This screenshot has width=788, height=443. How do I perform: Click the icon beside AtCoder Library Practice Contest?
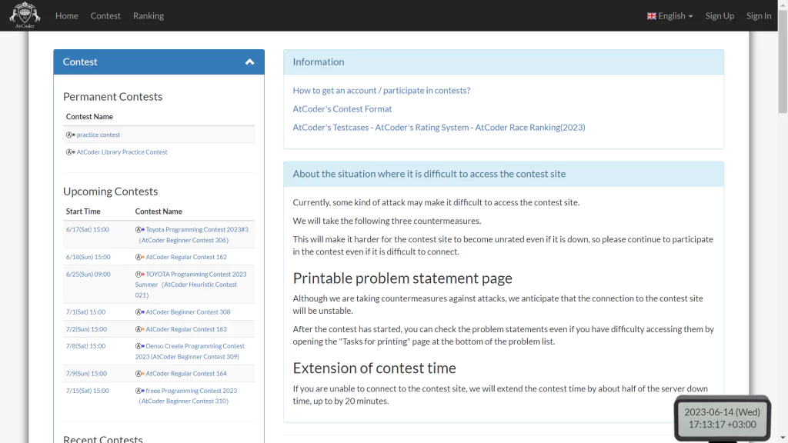[x=70, y=152]
